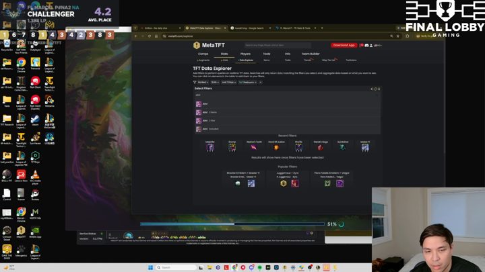This screenshot has width=485, height=272.
Task: Click the red Download App button
Action: [x=344, y=46]
